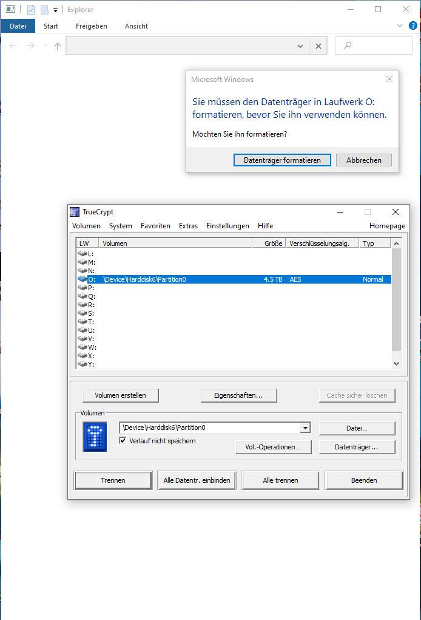
Task: Open TrueCrypt Volumen menu
Action: click(86, 226)
